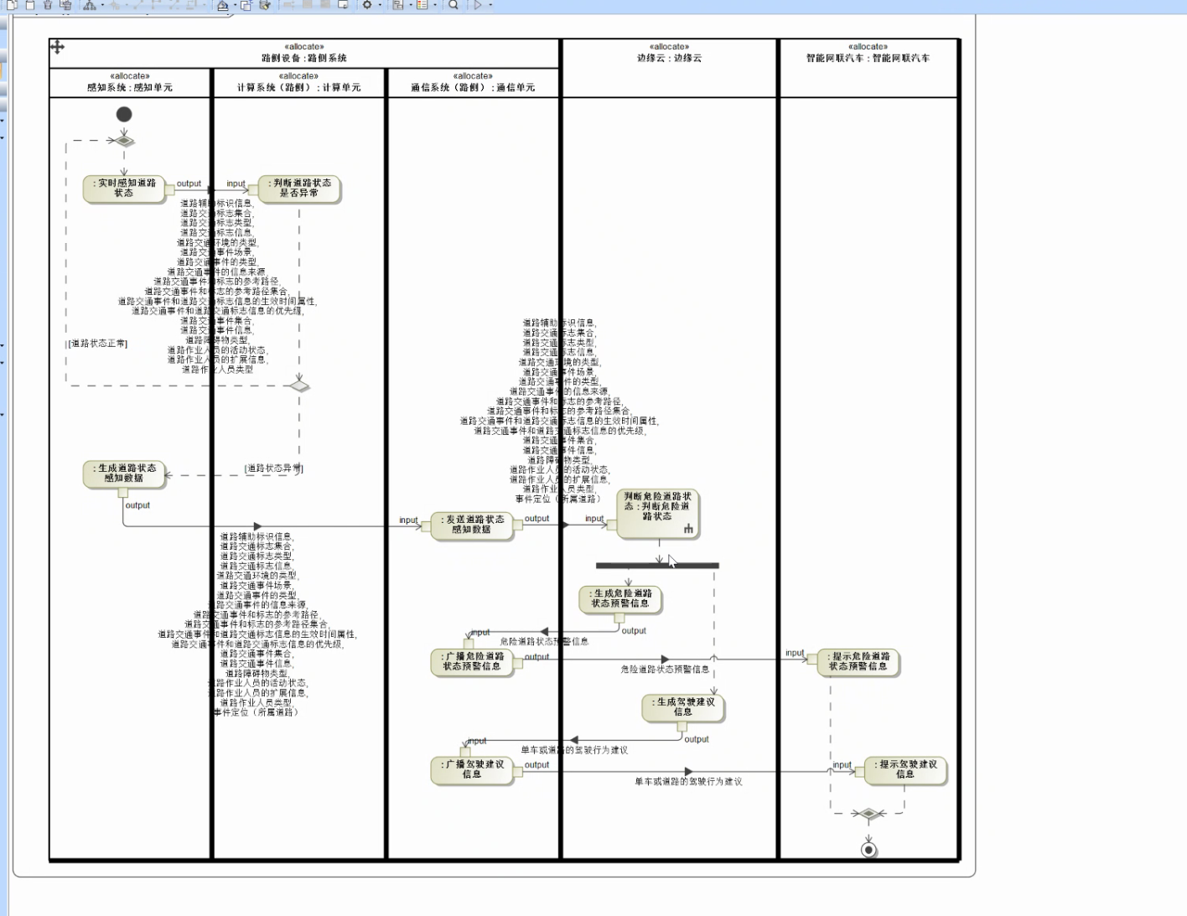Click the output pin on 实时感知道路状态

(169, 190)
